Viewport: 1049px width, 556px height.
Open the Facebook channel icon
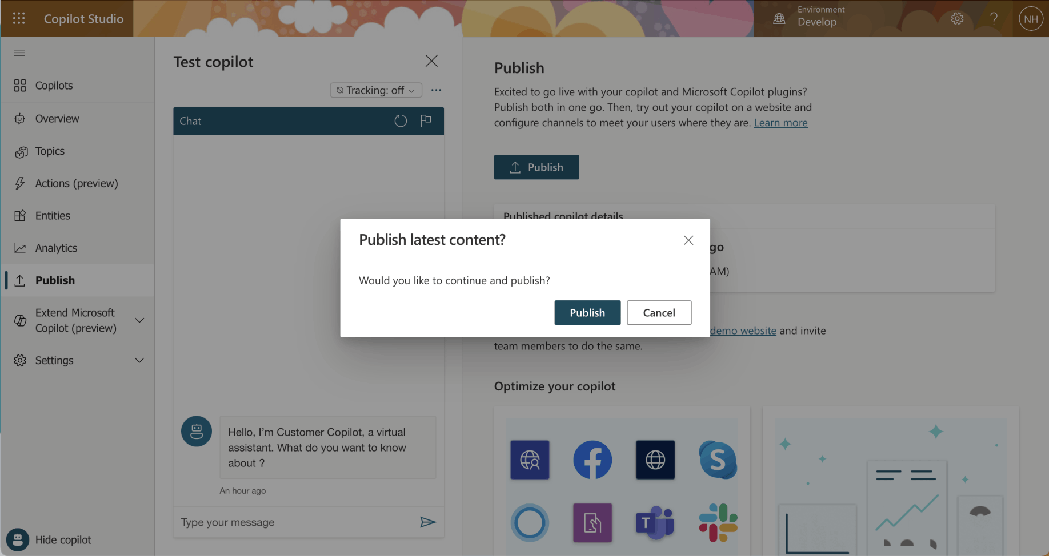(592, 460)
